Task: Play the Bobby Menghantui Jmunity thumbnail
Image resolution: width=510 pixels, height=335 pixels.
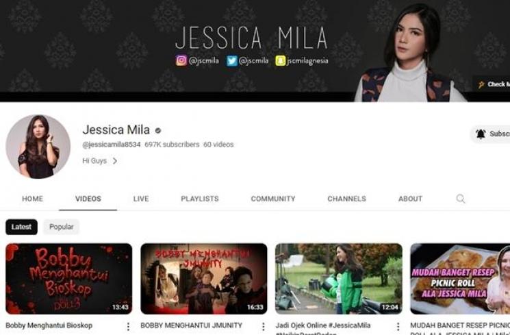Action: [x=204, y=279]
